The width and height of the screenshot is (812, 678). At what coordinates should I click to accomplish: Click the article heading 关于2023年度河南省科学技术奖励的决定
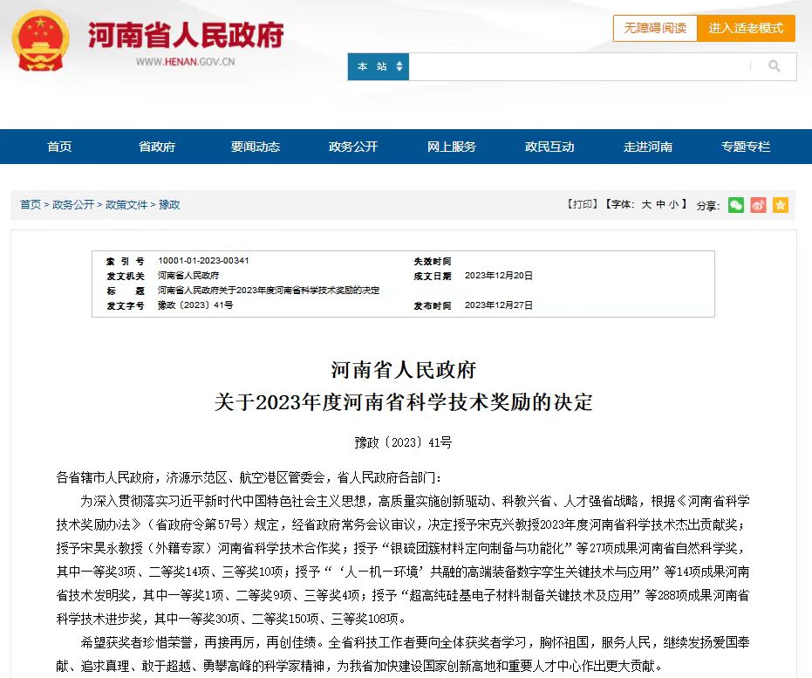click(x=404, y=402)
